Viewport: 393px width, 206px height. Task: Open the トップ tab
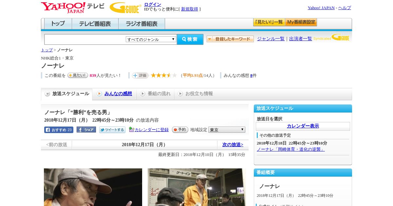pyautogui.click(x=58, y=24)
